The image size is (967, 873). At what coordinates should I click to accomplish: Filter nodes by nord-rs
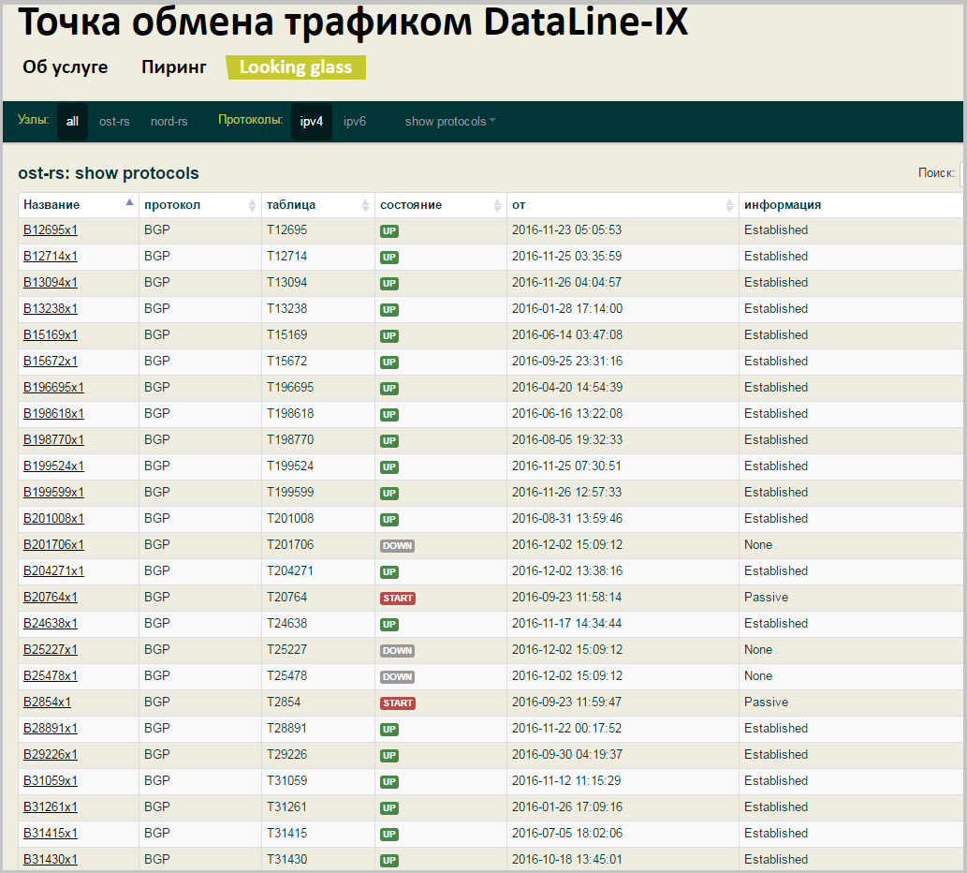pos(169,122)
